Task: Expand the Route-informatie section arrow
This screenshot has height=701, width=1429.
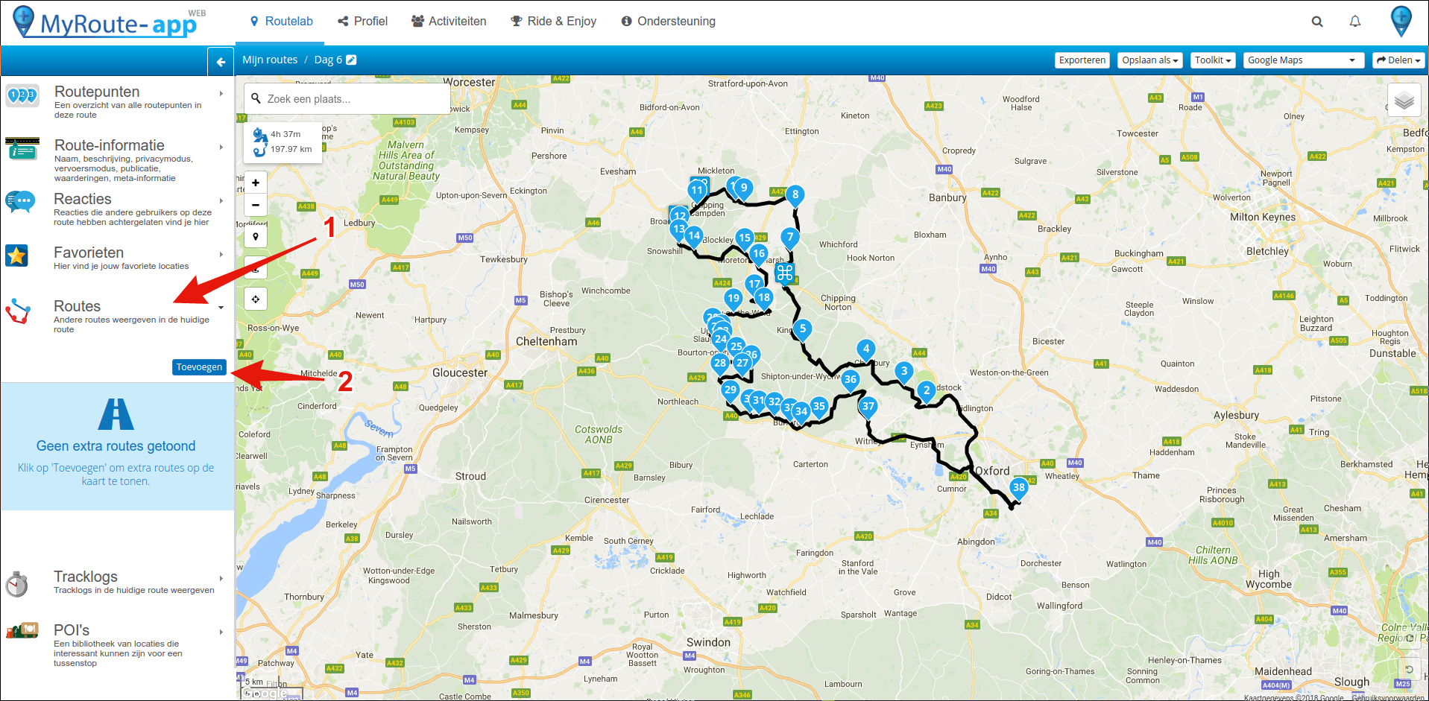Action: (x=221, y=148)
